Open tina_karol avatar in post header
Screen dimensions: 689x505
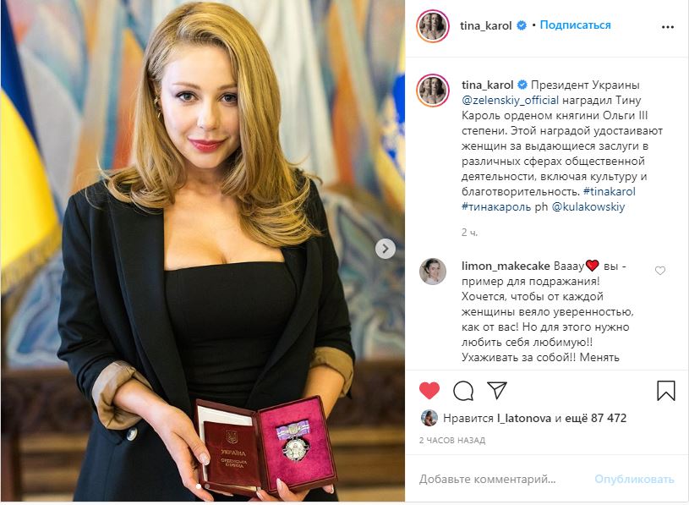click(x=433, y=26)
